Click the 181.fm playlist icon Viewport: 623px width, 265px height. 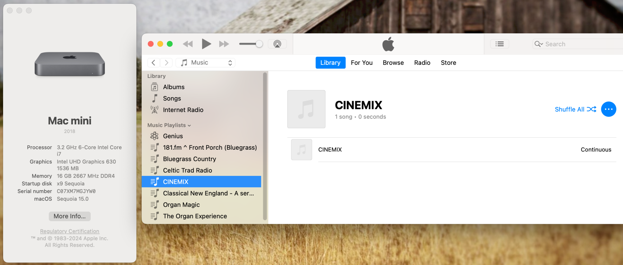(x=155, y=147)
